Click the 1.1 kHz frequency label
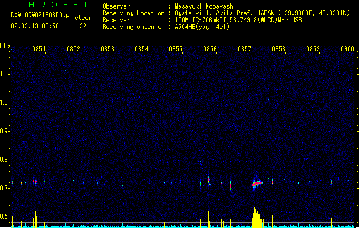Screen dimensions: 360x228 click(x=5, y=74)
